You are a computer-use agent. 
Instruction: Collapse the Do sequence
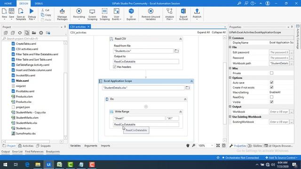tap(185, 99)
